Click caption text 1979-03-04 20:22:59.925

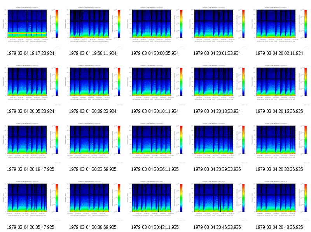coord(93,169)
